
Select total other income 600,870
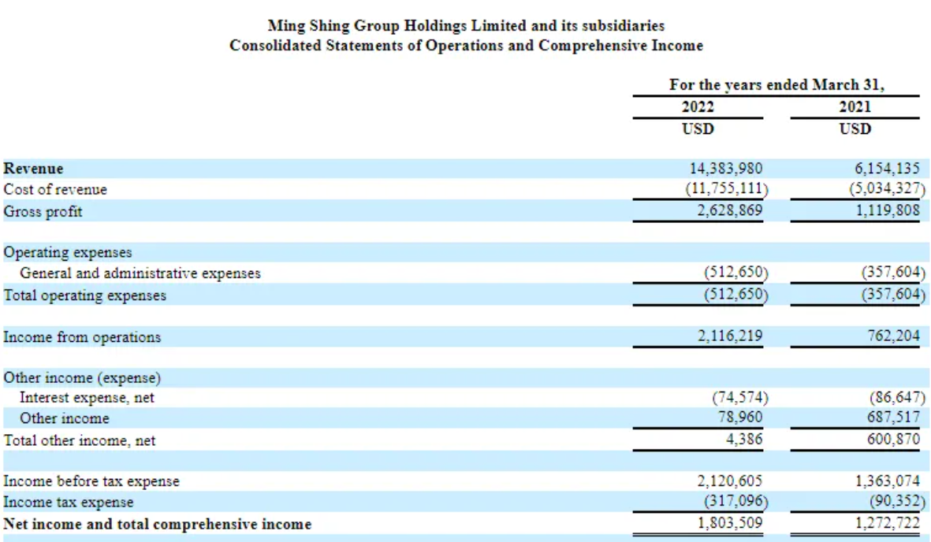(894, 440)
